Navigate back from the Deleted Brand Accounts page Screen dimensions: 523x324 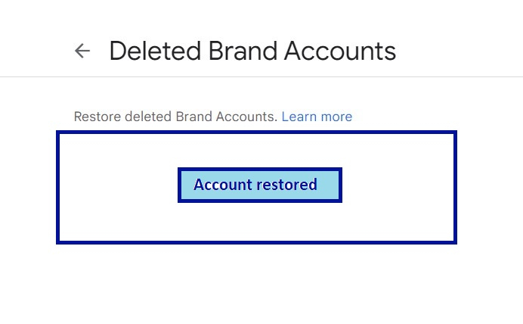point(82,51)
